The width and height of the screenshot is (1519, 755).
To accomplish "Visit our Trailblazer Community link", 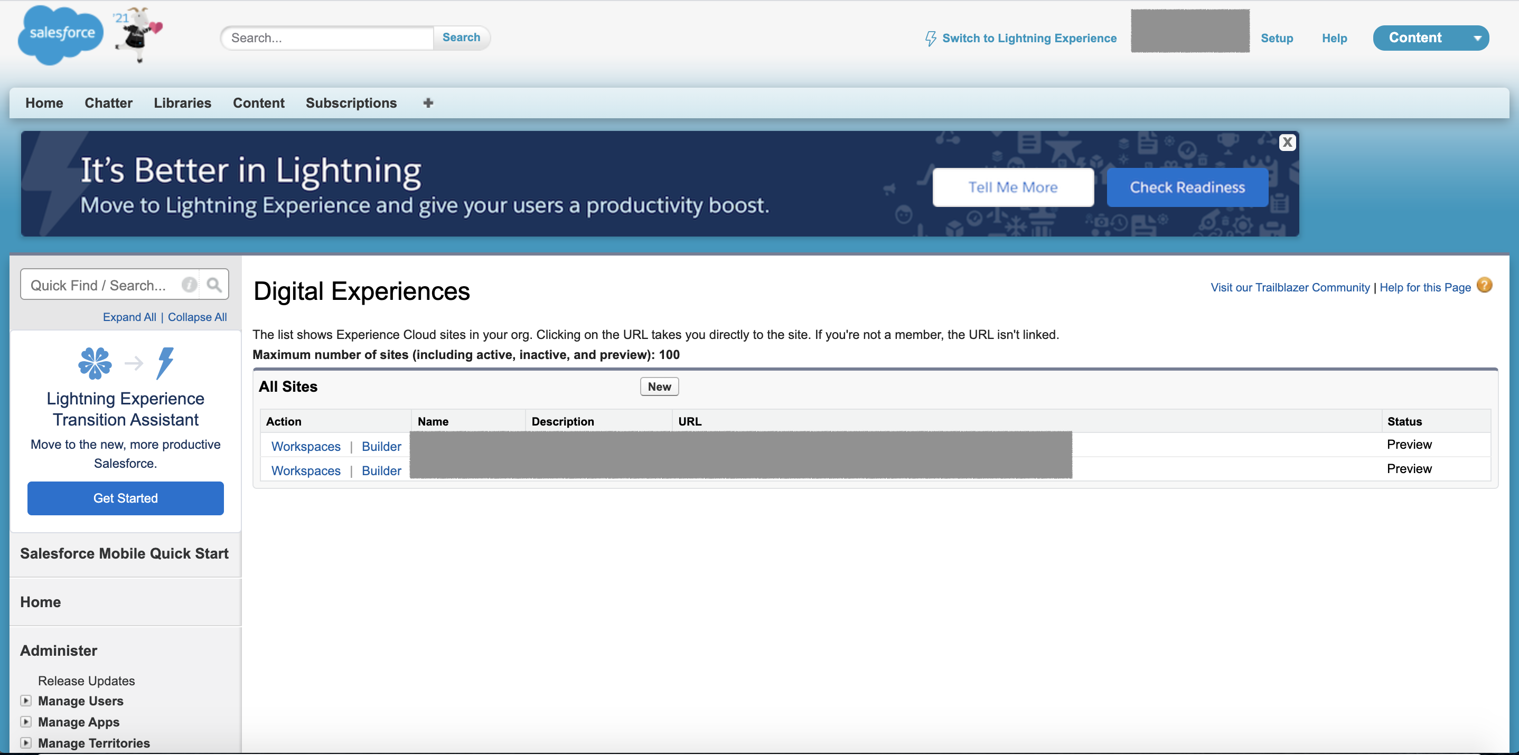I will [x=1290, y=287].
